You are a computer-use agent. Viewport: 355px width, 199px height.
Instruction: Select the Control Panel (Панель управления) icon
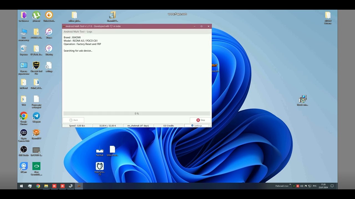(x=24, y=68)
